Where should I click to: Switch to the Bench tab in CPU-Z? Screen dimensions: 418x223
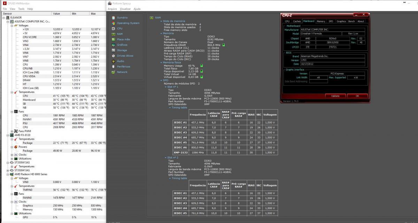point(352,21)
